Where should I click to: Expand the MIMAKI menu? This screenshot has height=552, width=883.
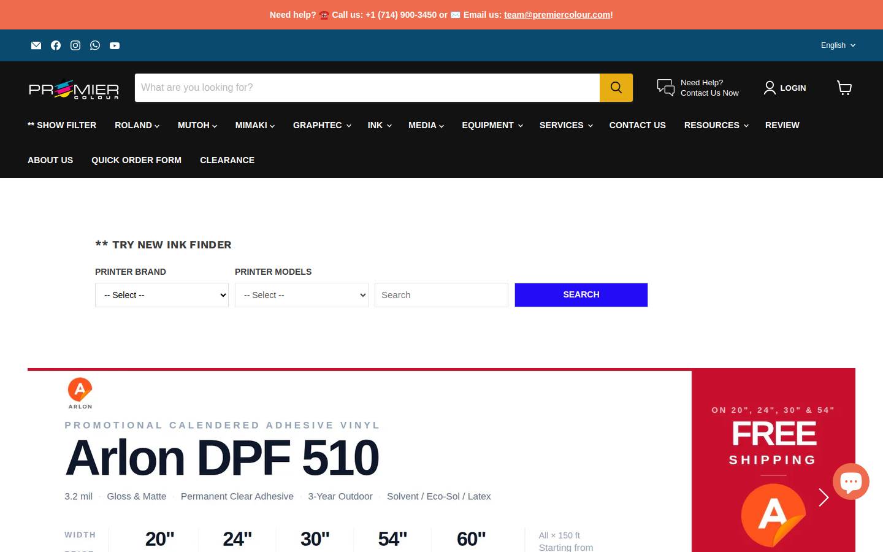[255, 125]
